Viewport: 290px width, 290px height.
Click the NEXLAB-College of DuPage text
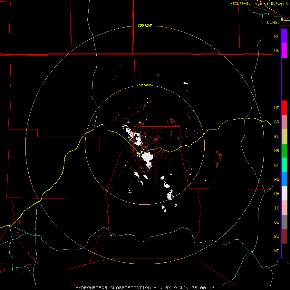pyautogui.click(x=257, y=4)
